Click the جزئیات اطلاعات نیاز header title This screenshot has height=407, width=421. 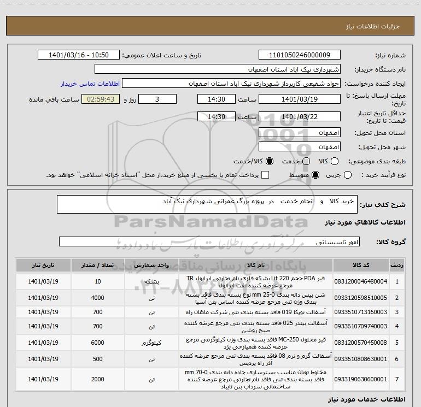pyautogui.click(x=373, y=26)
